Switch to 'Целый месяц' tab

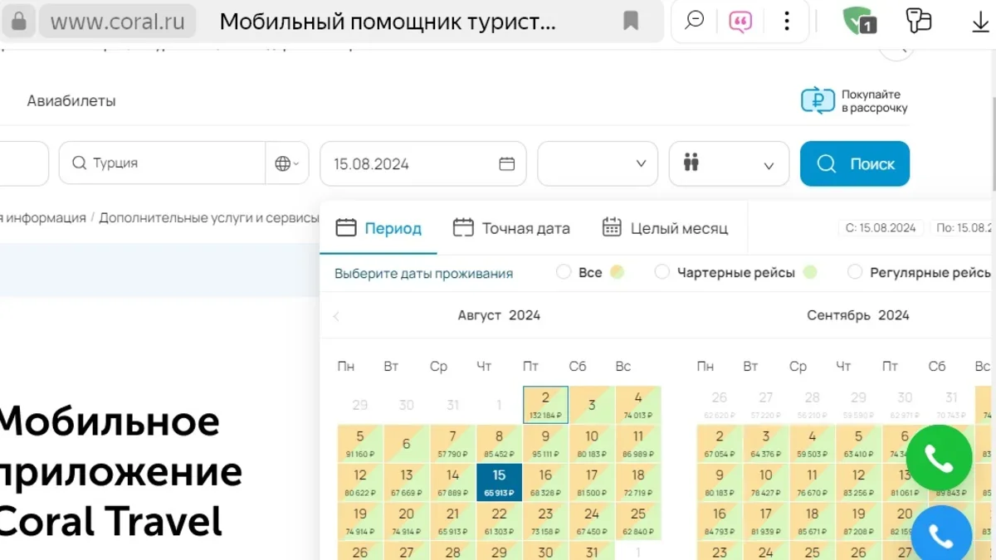[x=665, y=228]
